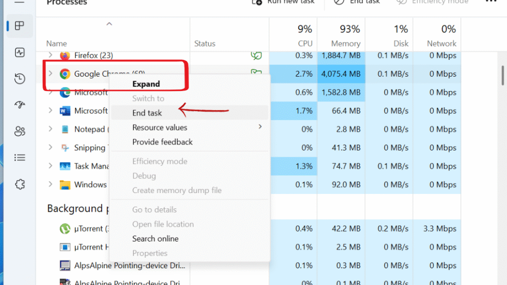This screenshot has width=507, height=285.
Task: Click the vertical scrollbar thumb
Action: point(503,75)
